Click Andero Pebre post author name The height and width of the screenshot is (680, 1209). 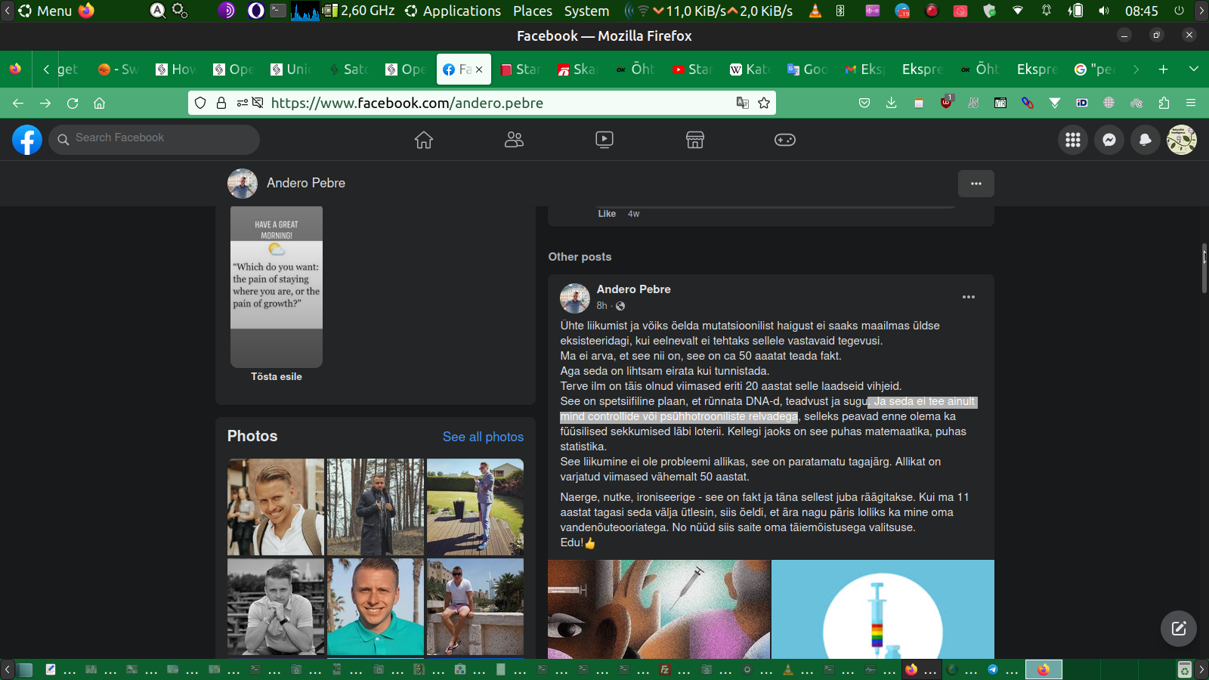(x=633, y=289)
